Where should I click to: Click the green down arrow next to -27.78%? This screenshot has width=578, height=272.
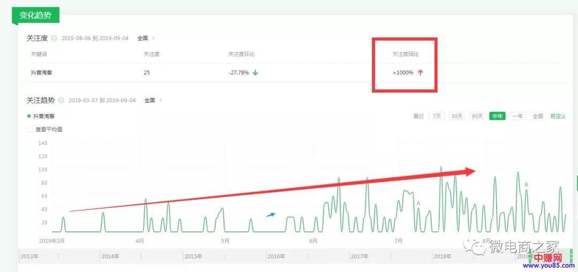(255, 73)
